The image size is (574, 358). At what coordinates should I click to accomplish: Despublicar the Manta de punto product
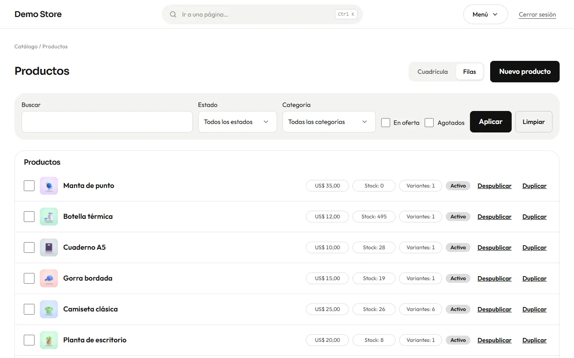pyautogui.click(x=494, y=186)
